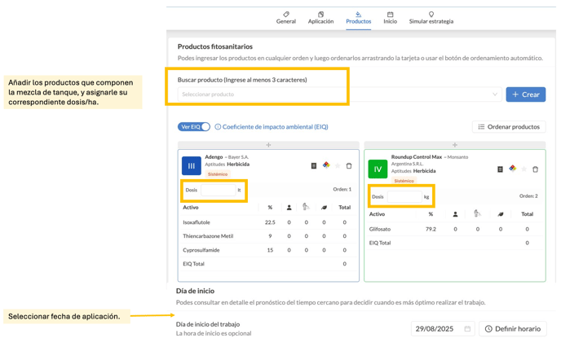Open the document icon on Adengo card

[314, 166]
